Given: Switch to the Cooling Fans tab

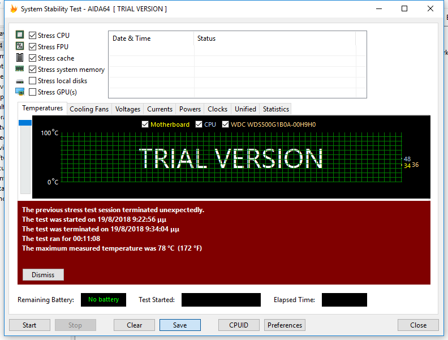Looking at the screenshot, I should tap(89, 109).
